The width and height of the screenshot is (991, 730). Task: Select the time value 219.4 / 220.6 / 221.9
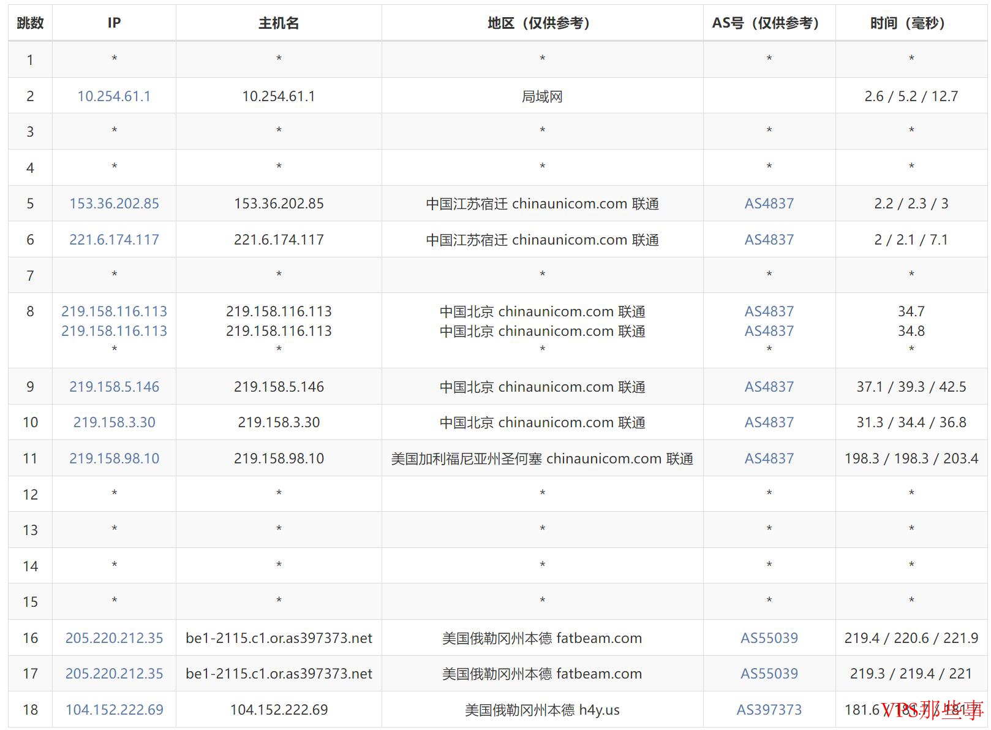(x=911, y=638)
